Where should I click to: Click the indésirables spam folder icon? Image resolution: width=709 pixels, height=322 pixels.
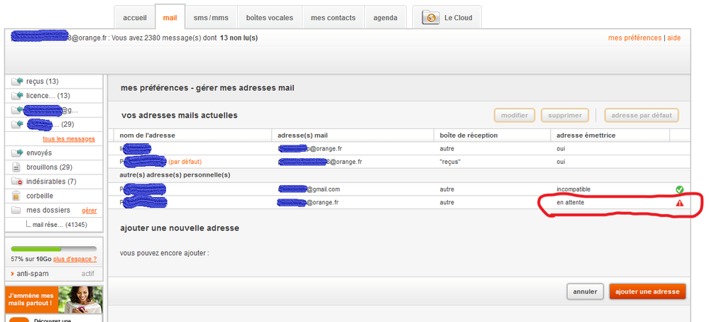click(x=17, y=182)
